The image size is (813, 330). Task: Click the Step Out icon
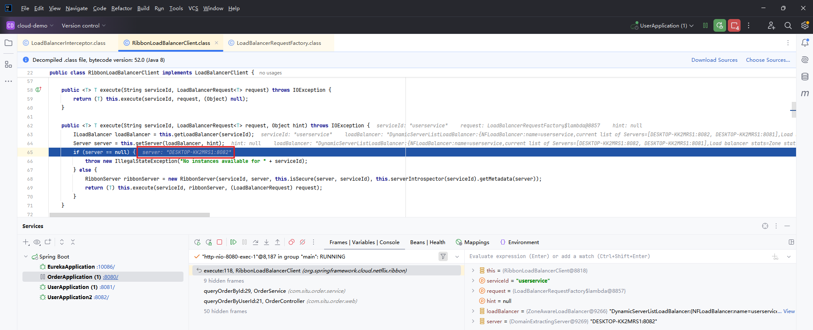[277, 242]
